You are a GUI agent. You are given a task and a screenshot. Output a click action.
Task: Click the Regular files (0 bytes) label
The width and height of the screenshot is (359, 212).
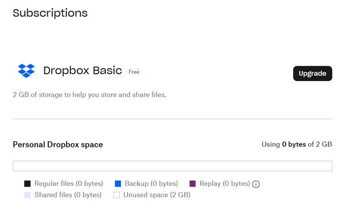(69, 184)
